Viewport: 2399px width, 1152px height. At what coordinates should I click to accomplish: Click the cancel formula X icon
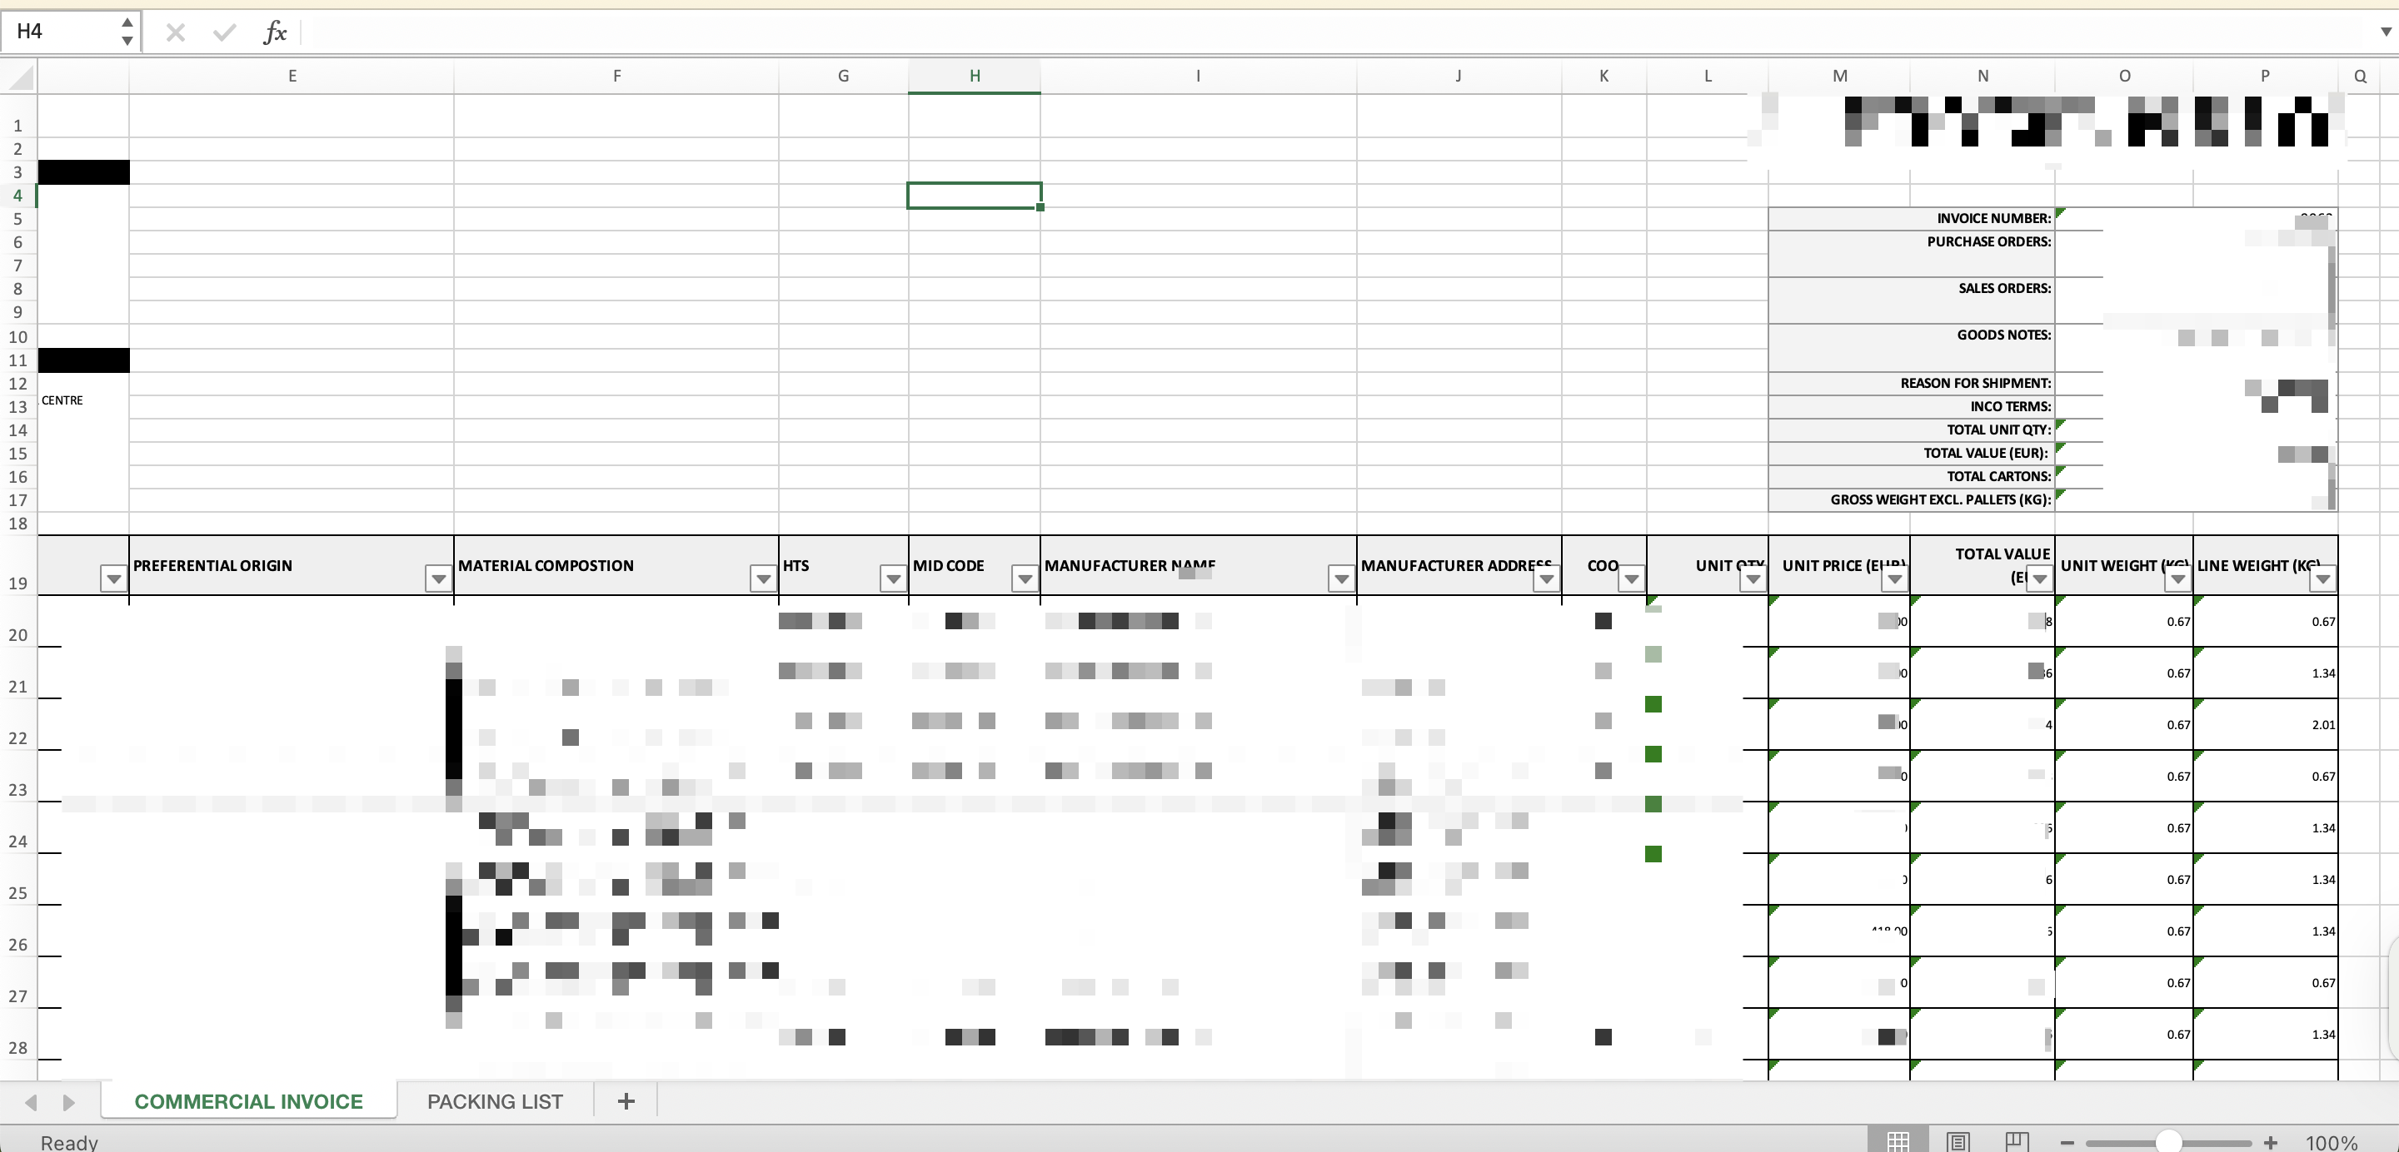pyautogui.click(x=175, y=33)
